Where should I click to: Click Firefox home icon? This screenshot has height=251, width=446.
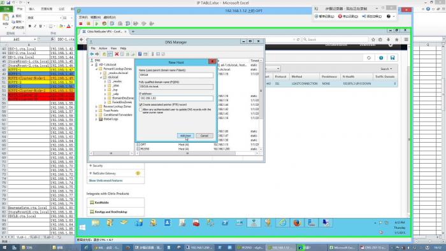point(397,39)
